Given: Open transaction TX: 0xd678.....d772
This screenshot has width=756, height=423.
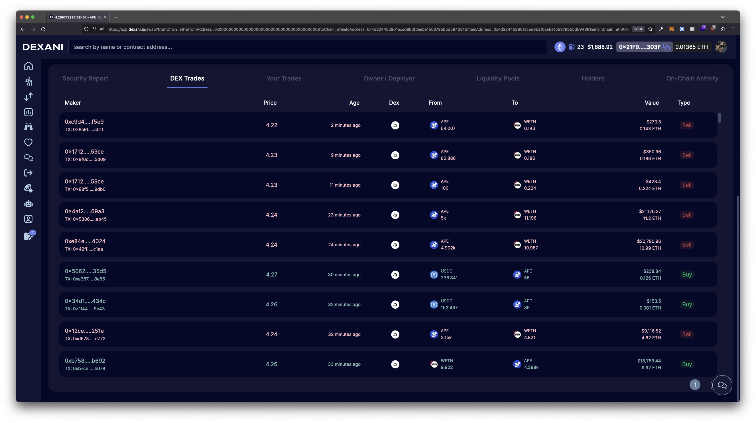Looking at the screenshot, I should click(x=85, y=339).
